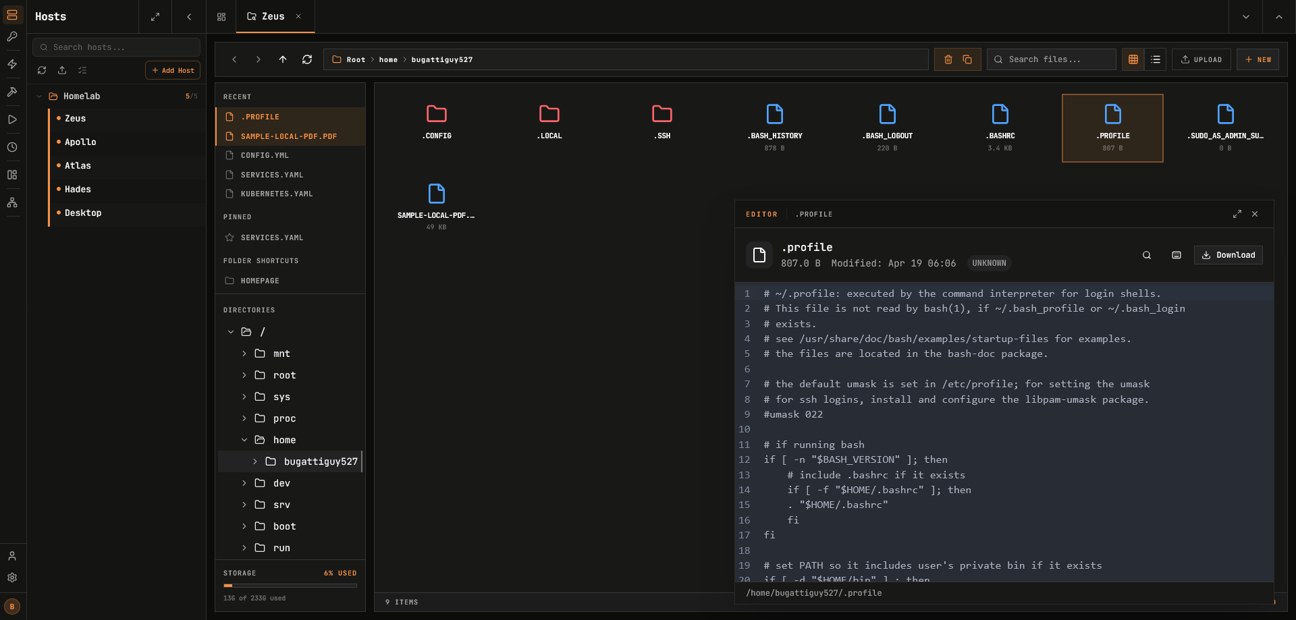
Task: Expand the mnt directory
Action: 244,354
